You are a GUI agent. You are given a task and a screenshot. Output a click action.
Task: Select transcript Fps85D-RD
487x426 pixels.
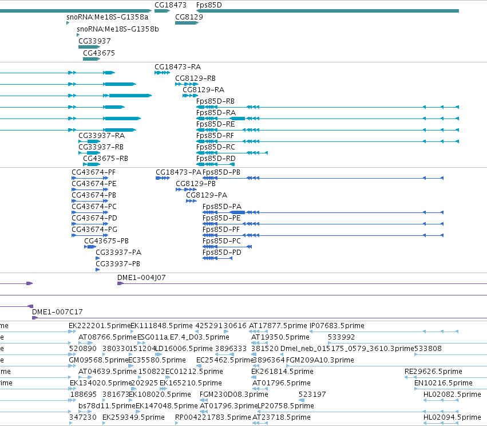point(216,159)
